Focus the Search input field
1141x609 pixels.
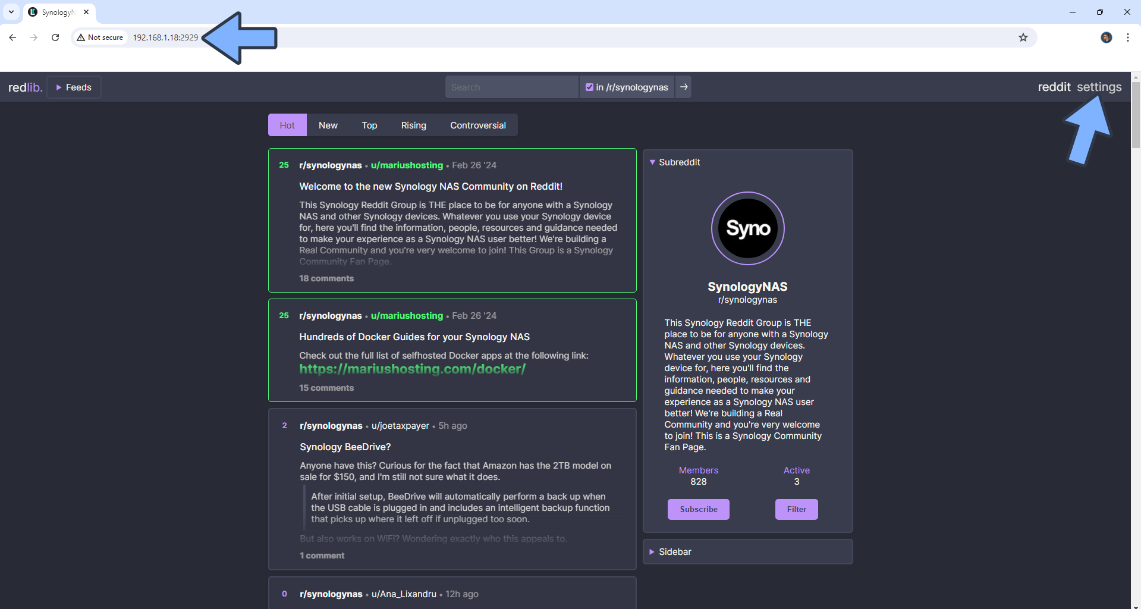(x=511, y=87)
